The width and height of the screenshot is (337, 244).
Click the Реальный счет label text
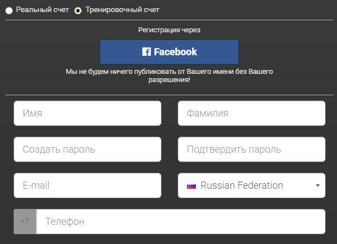(42, 10)
